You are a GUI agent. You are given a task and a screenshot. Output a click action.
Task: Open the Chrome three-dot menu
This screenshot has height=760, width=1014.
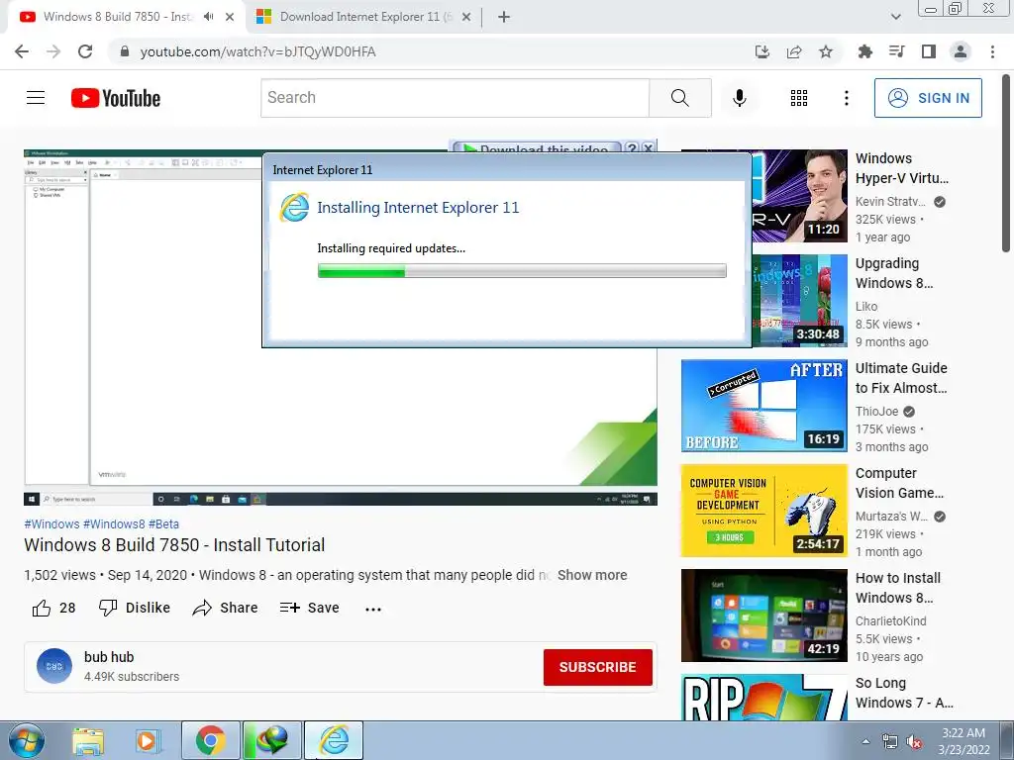tap(992, 51)
